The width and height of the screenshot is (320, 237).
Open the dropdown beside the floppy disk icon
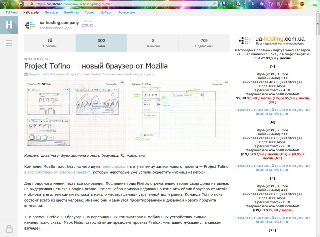pos(230,4)
